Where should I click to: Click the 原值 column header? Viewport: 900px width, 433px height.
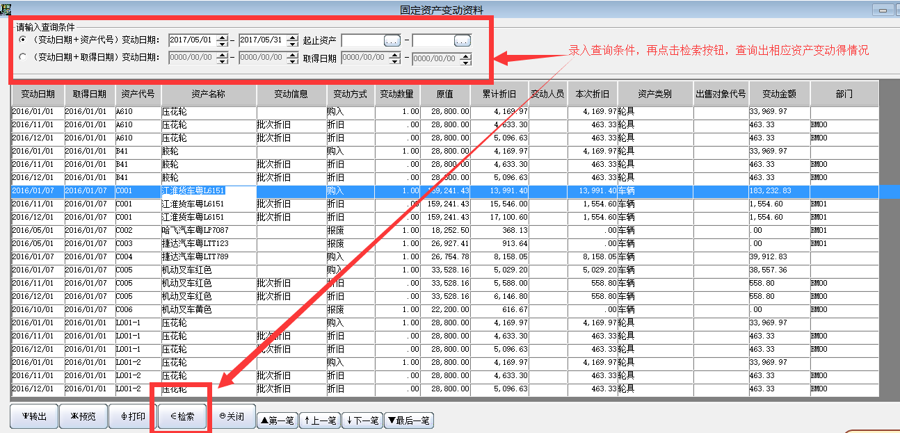point(445,94)
